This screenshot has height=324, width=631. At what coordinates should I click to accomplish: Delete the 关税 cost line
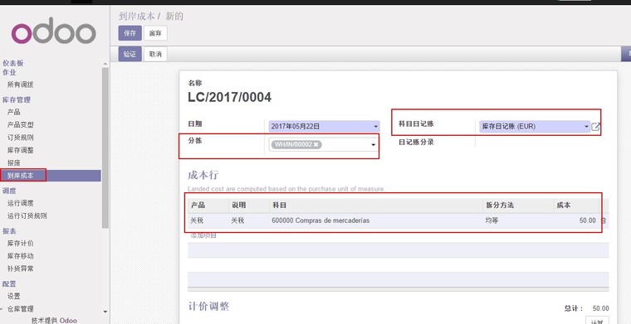pyautogui.click(x=604, y=220)
